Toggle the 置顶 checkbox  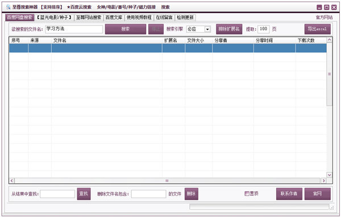tap(247, 194)
